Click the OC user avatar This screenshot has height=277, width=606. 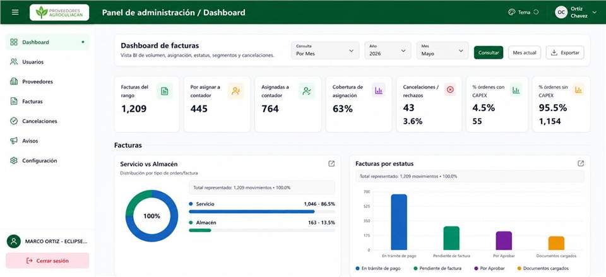[x=561, y=13]
